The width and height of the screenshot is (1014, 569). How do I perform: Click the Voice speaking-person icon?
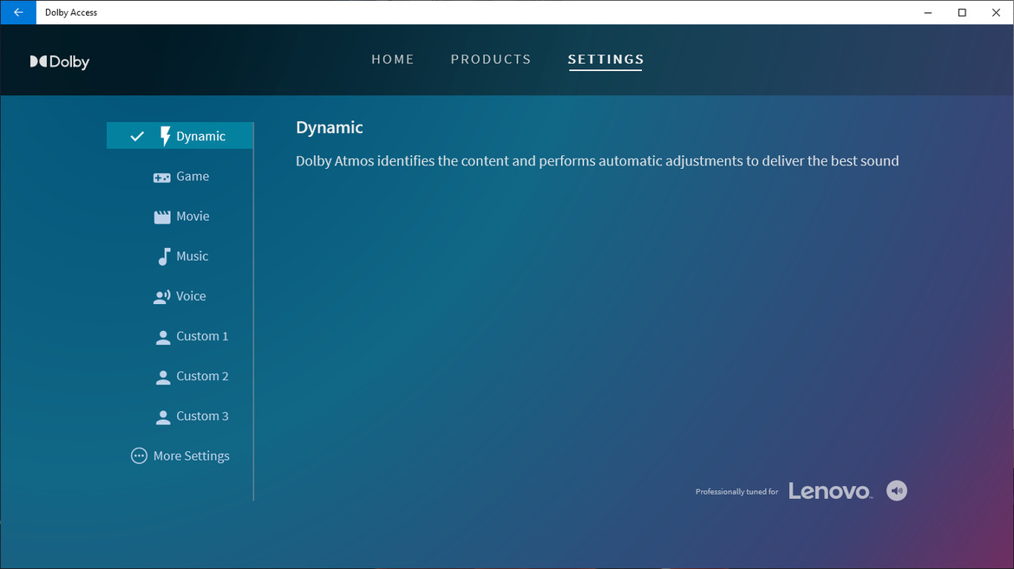click(x=161, y=296)
